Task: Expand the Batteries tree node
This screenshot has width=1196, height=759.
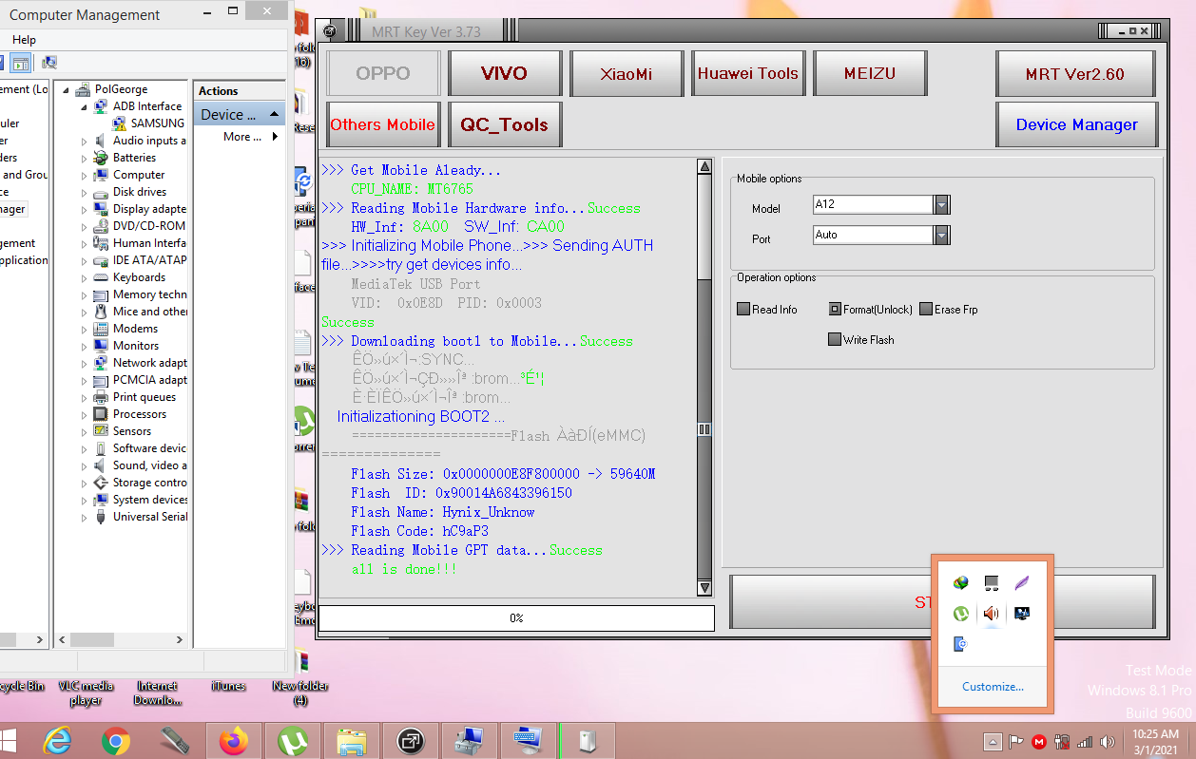Action: point(84,159)
